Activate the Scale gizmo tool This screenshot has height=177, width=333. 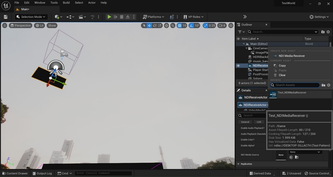pyautogui.click(x=160, y=26)
